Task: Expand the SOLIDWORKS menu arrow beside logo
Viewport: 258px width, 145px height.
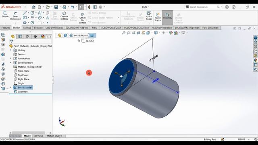Action: [x=25, y=7]
